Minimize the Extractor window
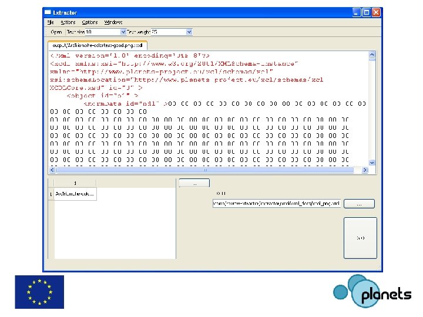The width and height of the screenshot is (423, 317). [357, 12]
